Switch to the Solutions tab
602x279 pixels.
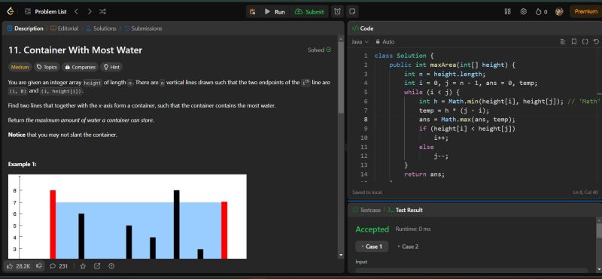101,29
